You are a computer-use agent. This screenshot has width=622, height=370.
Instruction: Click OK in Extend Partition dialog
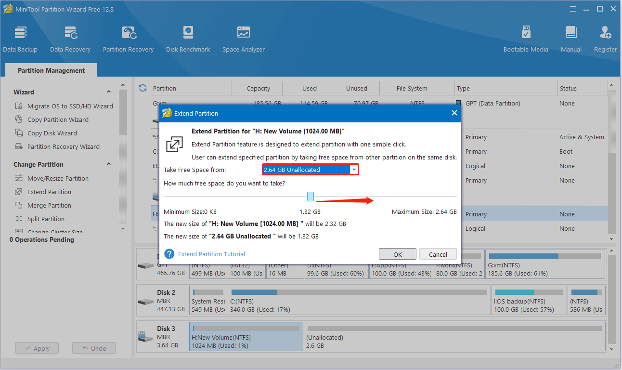(x=398, y=254)
